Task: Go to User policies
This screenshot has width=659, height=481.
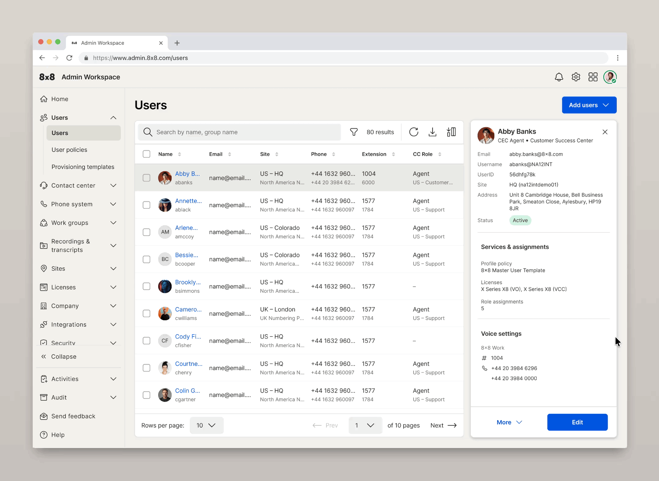Action: (70, 150)
